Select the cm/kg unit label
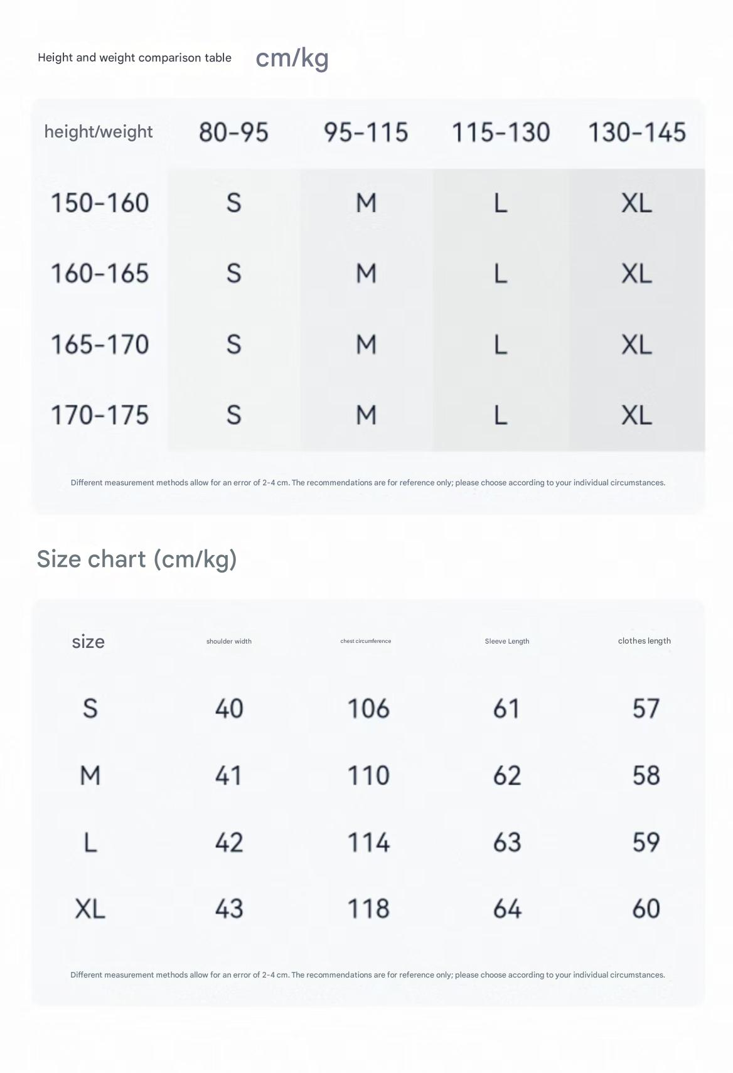 pyautogui.click(x=292, y=58)
